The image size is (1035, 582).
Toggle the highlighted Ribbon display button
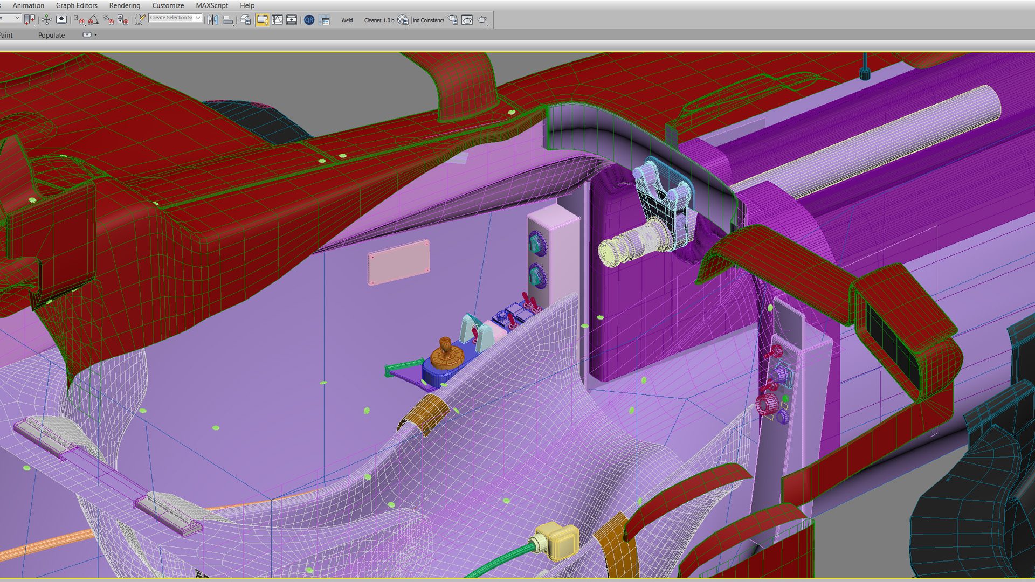pos(263,20)
